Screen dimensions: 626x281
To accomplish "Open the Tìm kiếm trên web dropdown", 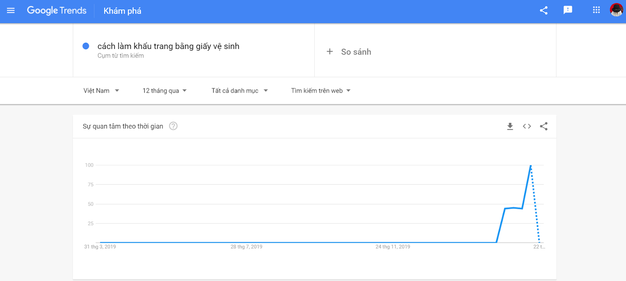I will coord(320,91).
